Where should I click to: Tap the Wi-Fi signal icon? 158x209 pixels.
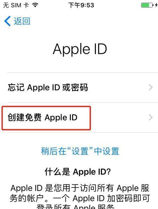(35, 5)
